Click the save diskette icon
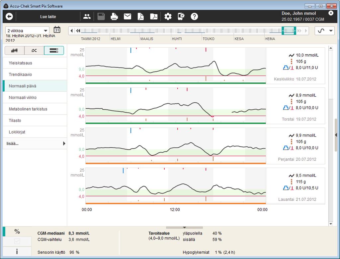The width and height of the screenshot is (340, 259). pyautogui.click(x=101, y=17)
